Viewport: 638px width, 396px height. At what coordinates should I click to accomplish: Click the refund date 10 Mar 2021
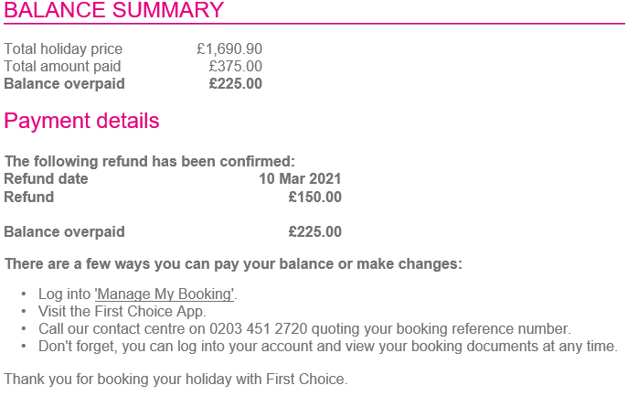(300, 178)
